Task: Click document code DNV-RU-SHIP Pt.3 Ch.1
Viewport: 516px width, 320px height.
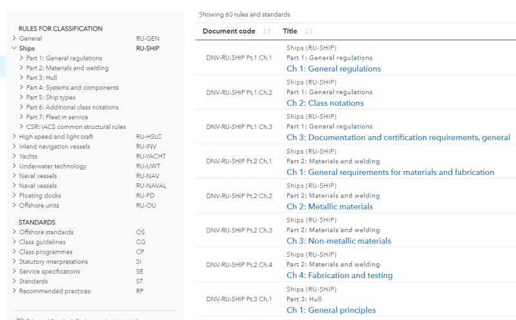Action: 239,299
